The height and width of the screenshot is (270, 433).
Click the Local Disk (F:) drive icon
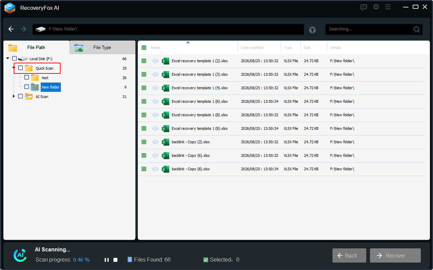[23, 59]
